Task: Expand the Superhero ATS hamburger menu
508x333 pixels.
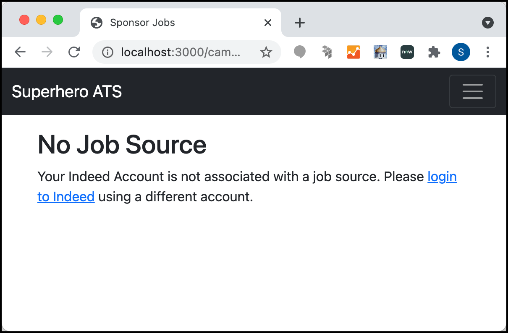Action: 473,91
